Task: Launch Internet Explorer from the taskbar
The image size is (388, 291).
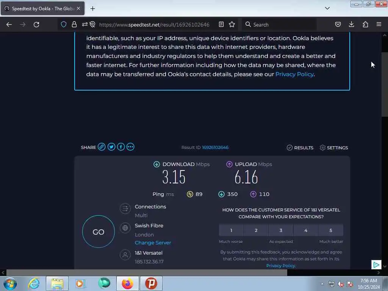Action: [x=34, y=283]
